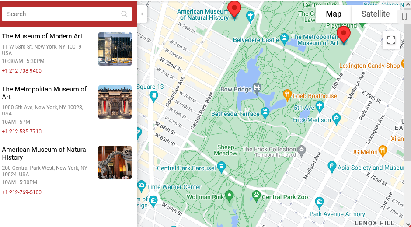
Task: Open The Museum of Modern Art listing
Action: click(42, 36)
